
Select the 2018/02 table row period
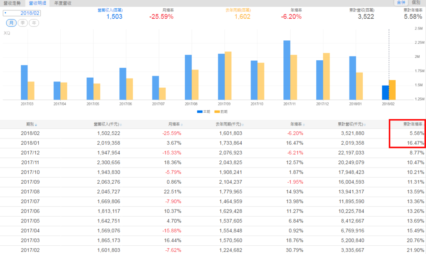pyautogui.click(x=30, y=133)
